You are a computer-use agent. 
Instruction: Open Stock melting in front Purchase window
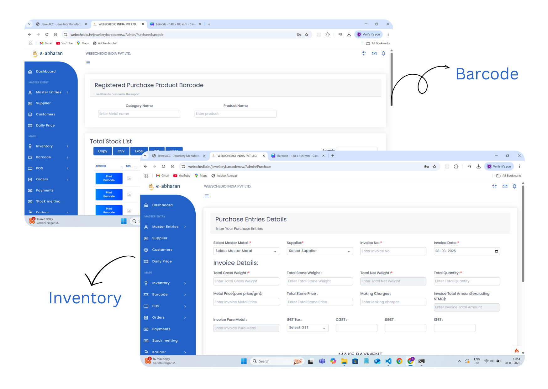[165, 341]
